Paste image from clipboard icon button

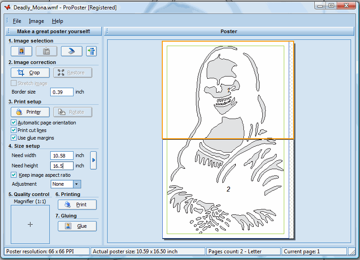click(x=46, y=51)
